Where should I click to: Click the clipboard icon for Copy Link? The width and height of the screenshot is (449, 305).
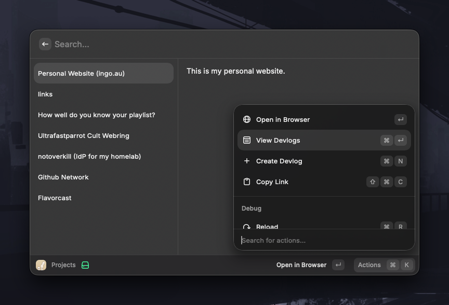tap(247, 182)
